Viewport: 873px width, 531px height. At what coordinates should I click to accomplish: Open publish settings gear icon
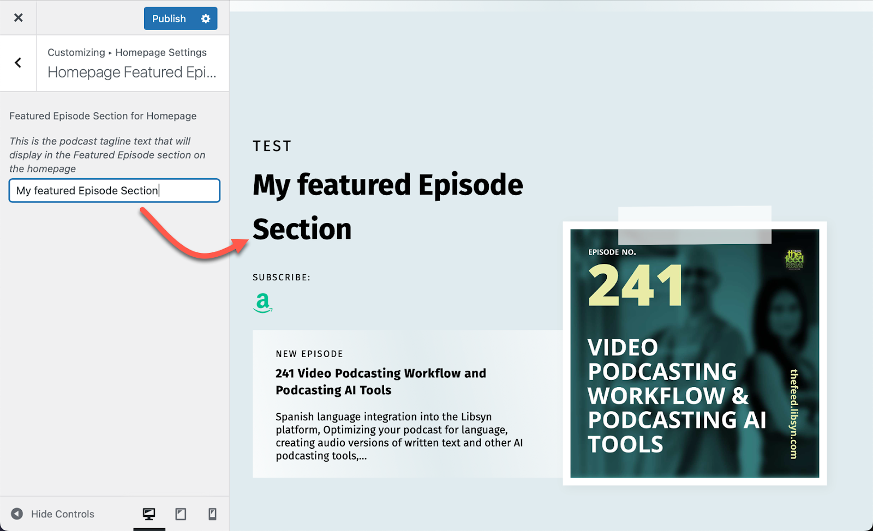tap(206, 19)
